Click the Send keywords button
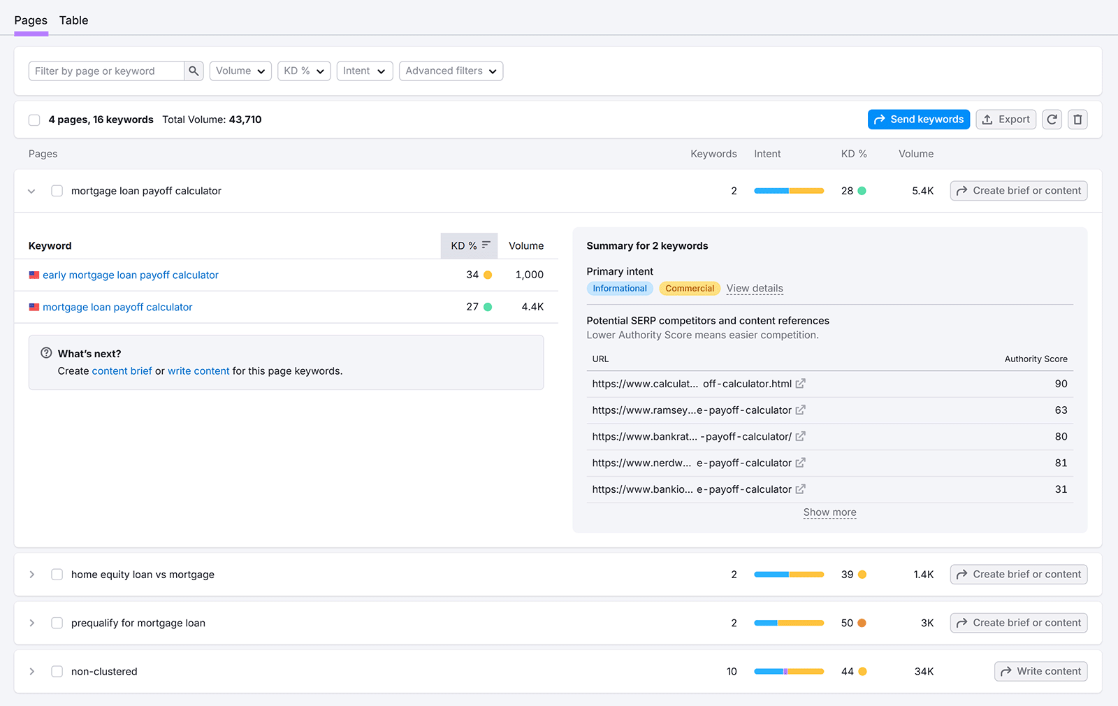Viewport: 1118px width, 706px height. click(918, 119)
